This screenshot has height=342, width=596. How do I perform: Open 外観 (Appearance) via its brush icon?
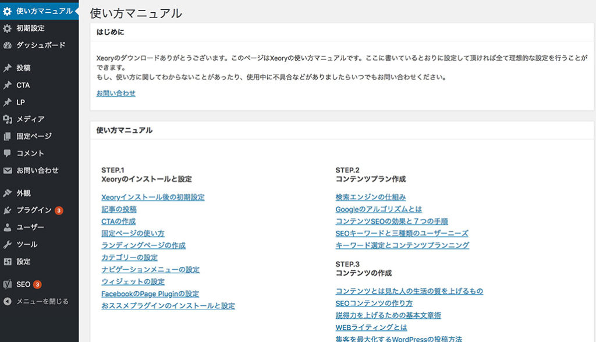[x=8, y=193]
